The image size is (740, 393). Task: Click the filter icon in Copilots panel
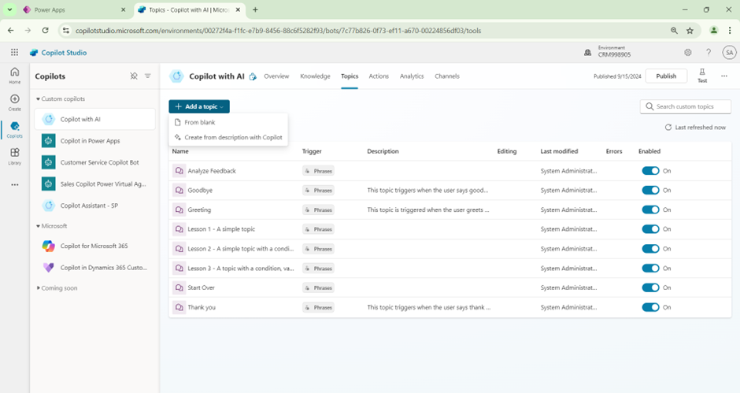coord(148,76)
